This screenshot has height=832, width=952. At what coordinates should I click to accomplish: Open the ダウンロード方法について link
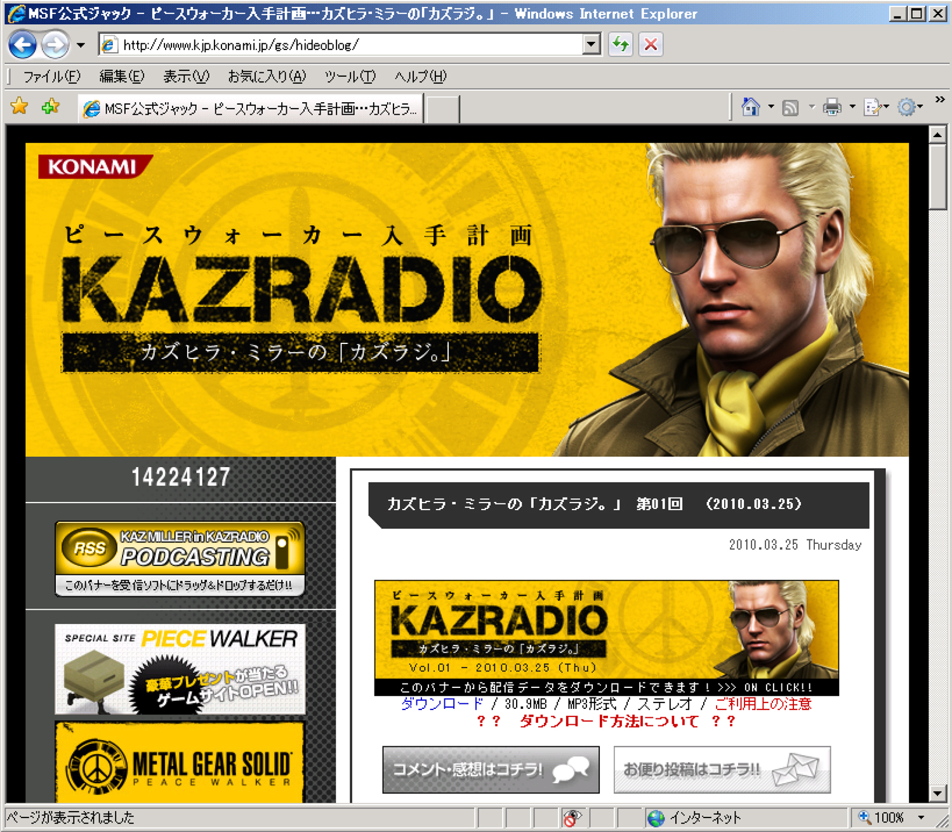click(x=609, y=721)
